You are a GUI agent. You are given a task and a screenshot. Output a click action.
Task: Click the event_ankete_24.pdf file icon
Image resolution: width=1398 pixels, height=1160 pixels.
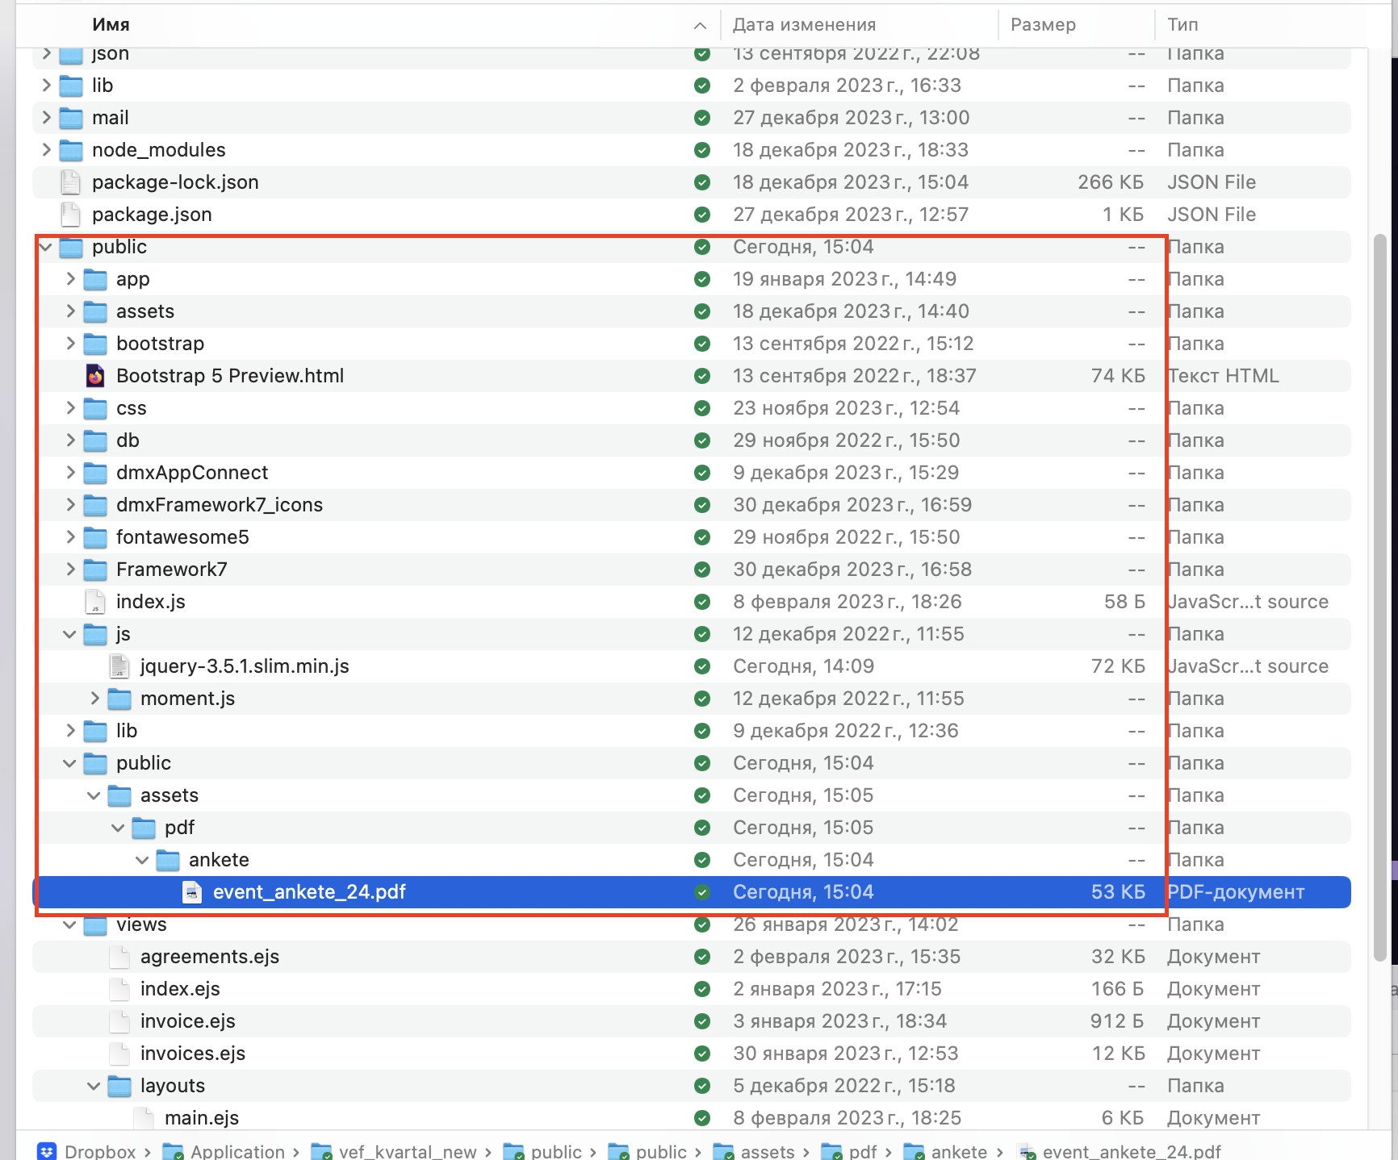point(192,892)
